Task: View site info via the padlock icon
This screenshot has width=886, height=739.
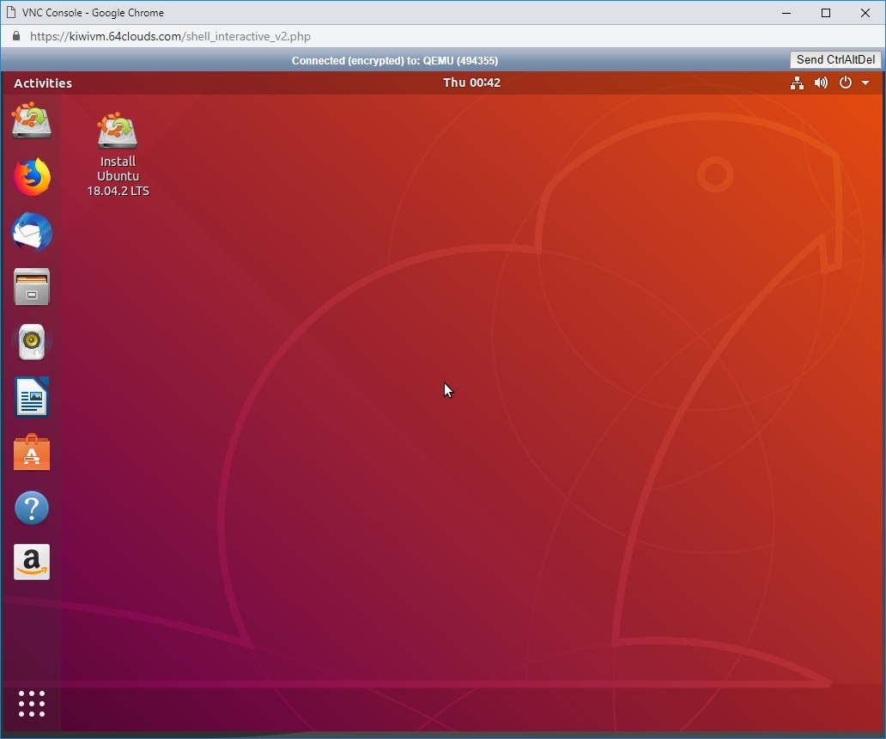Action: 15,37
